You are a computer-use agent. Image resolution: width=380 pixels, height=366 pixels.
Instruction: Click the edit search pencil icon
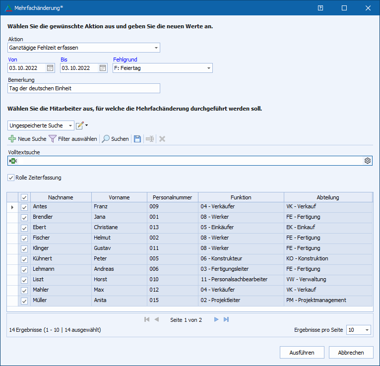point(79,125)
